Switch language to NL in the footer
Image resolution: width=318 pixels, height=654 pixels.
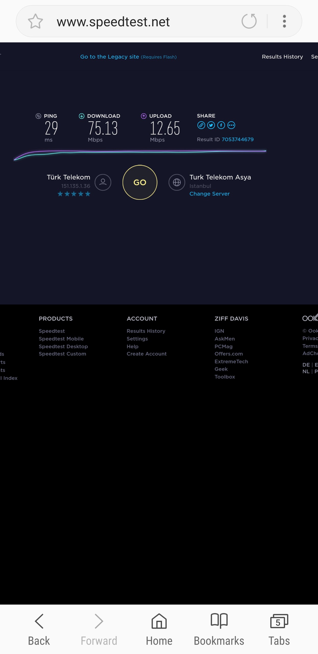pyautogui.click(x=306, y=371)
